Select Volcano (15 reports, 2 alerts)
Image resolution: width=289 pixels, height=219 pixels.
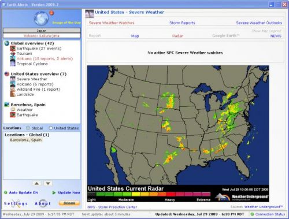45,58
